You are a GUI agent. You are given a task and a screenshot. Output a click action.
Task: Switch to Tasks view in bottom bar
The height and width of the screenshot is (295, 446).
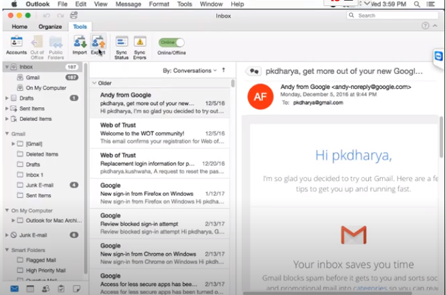pos(61,289)
